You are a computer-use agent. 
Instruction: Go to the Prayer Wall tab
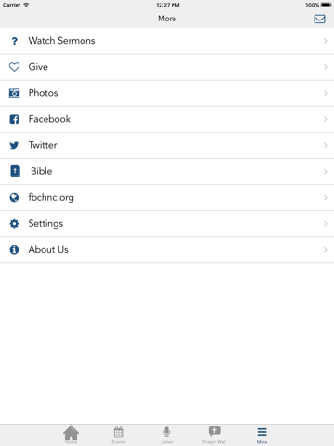[x=214, y=435]
